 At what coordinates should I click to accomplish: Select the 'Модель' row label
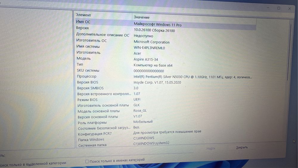point(84,58)
